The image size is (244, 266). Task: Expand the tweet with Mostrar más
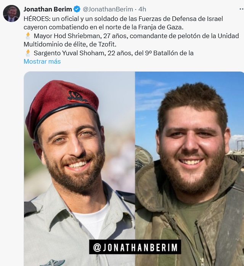tap(42, 61)
